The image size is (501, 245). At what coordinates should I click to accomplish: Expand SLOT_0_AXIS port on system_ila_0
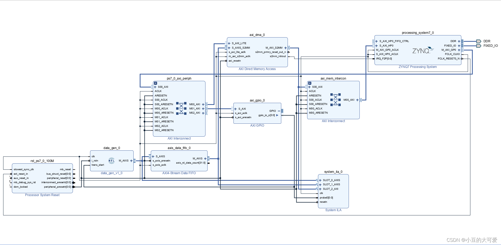pyautogui.click(x=320, y=180)
